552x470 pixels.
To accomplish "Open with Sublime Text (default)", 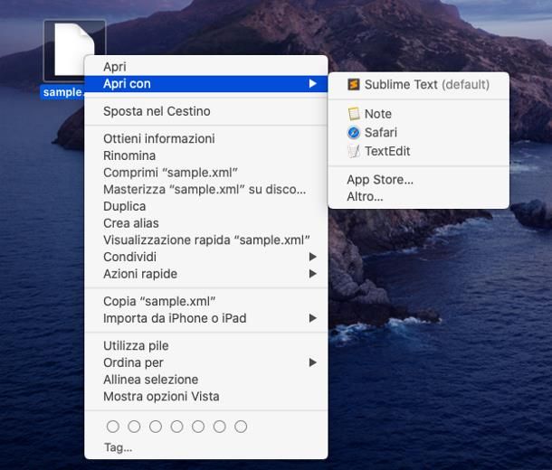I will click(419, 84).
